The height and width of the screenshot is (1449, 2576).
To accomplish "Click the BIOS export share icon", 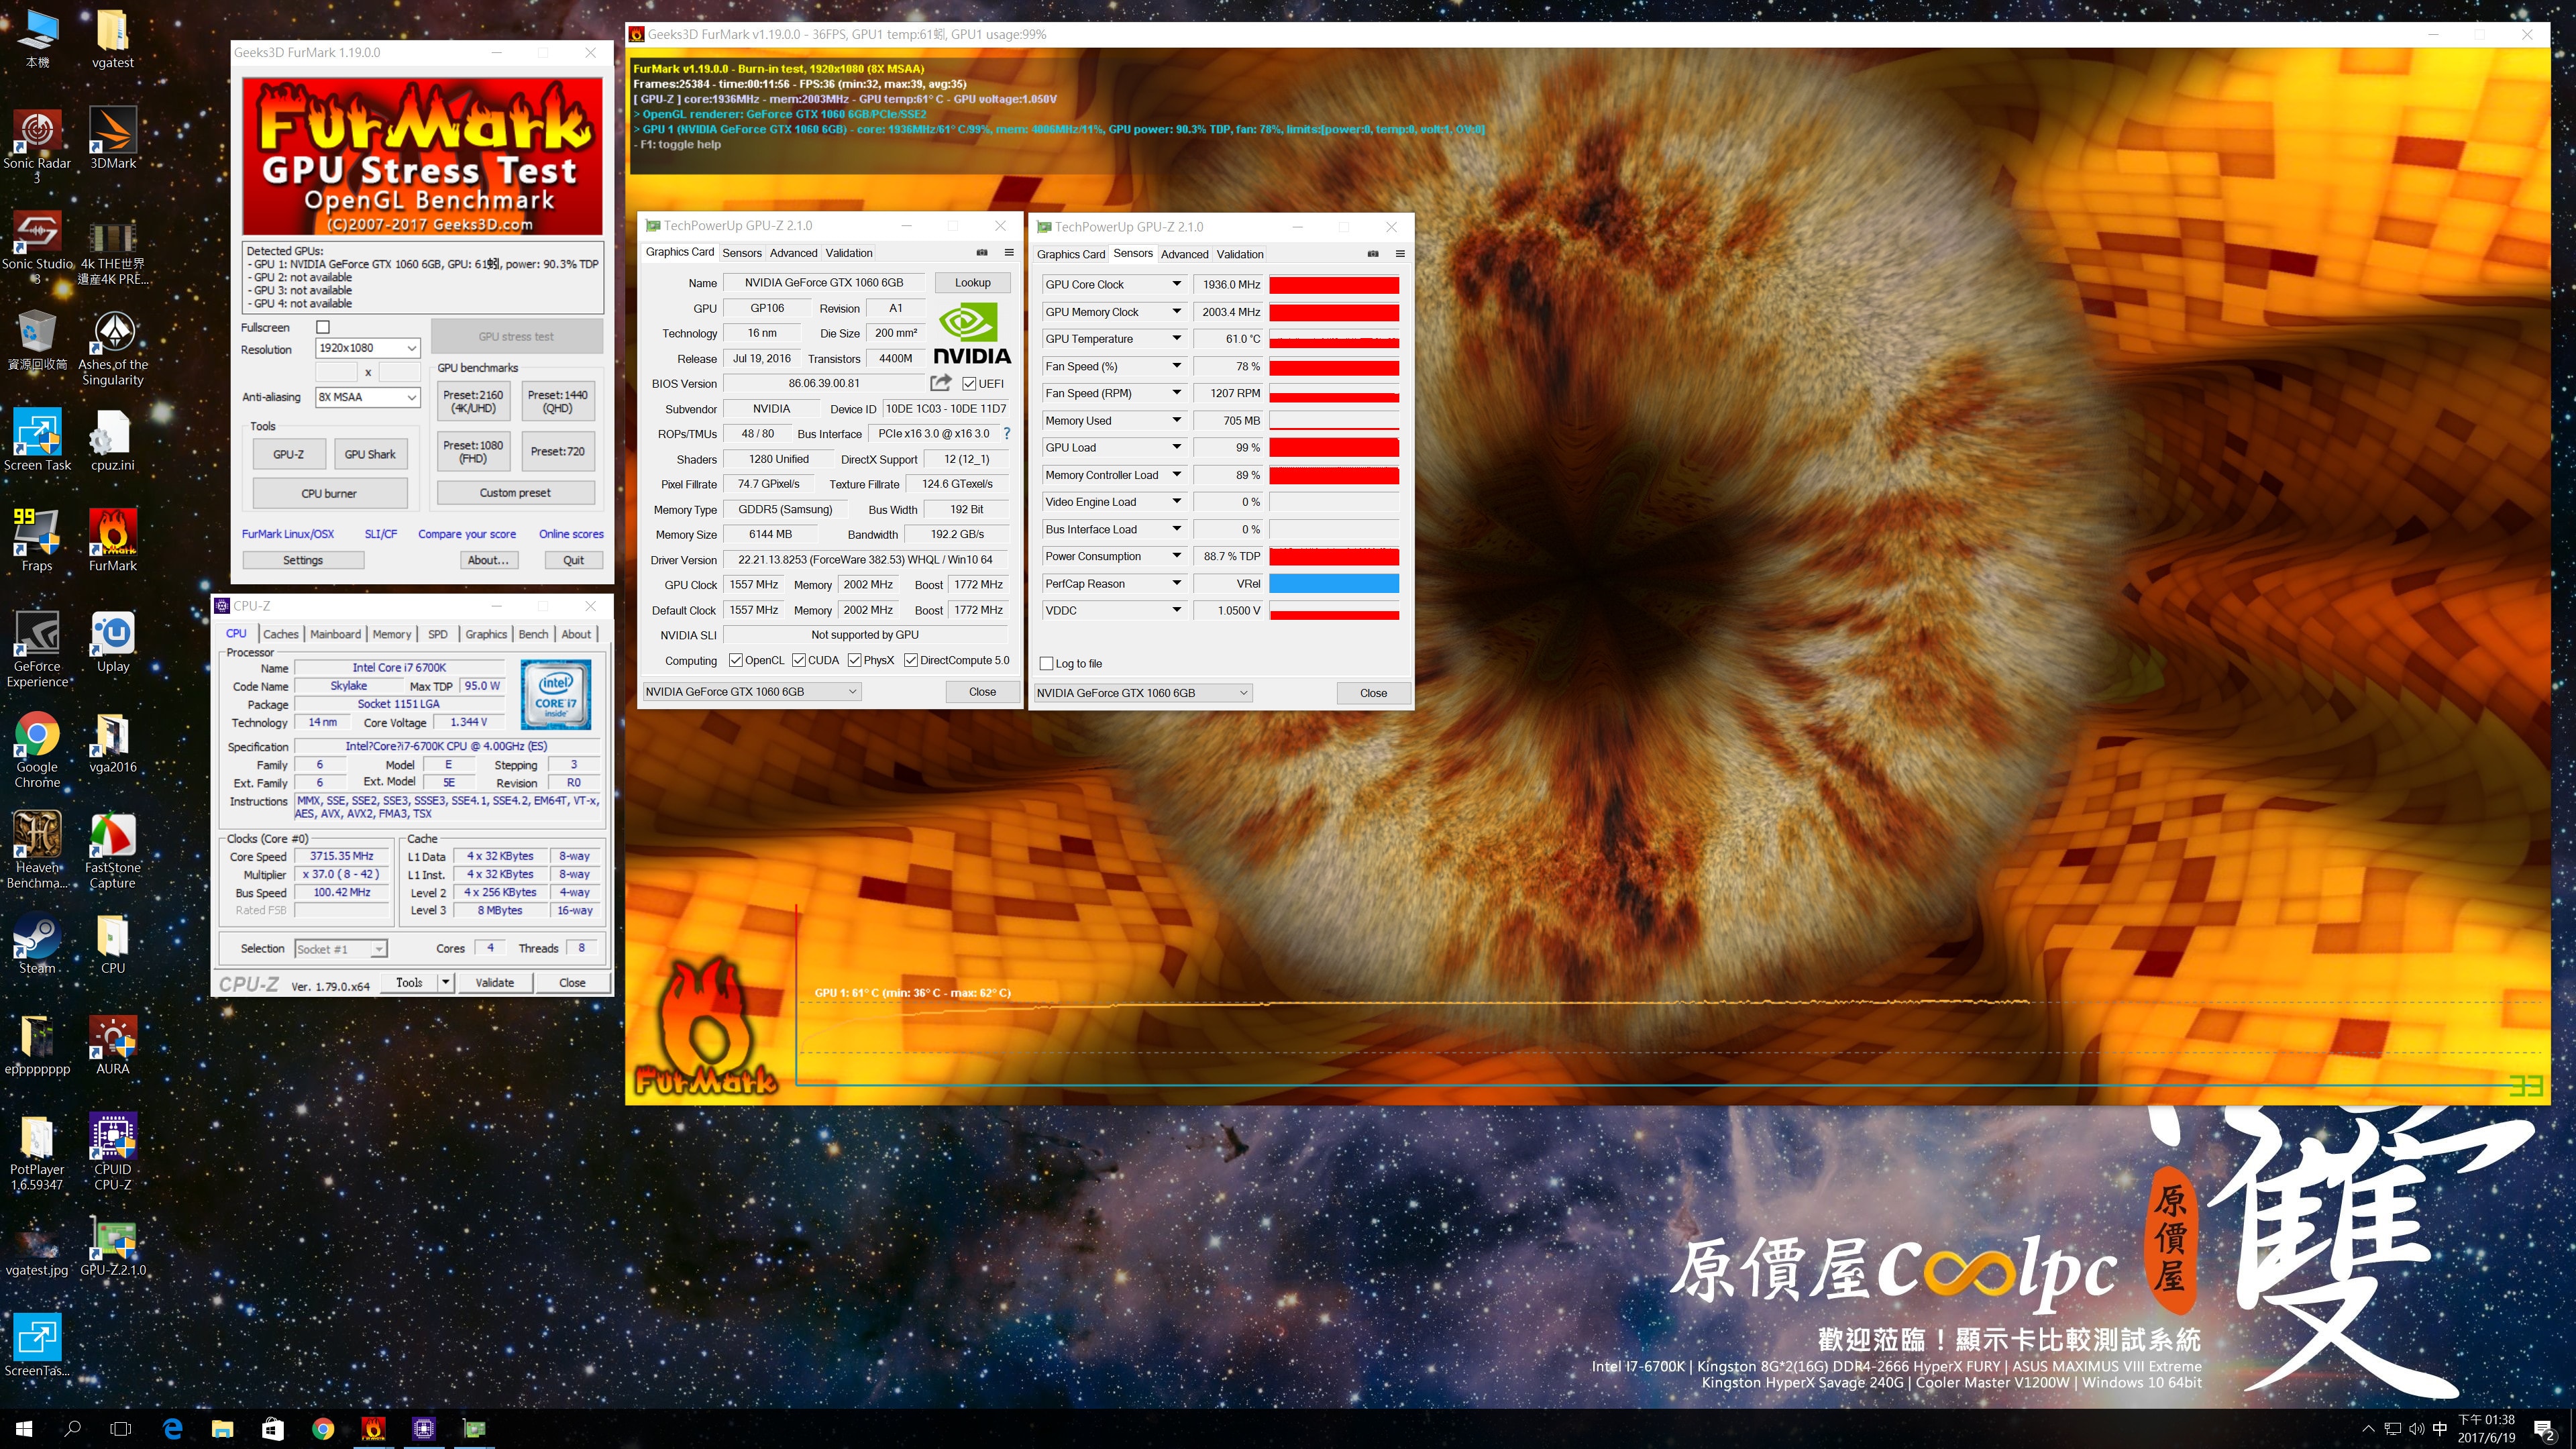I will pyautogui.click(x=940, y=383).
